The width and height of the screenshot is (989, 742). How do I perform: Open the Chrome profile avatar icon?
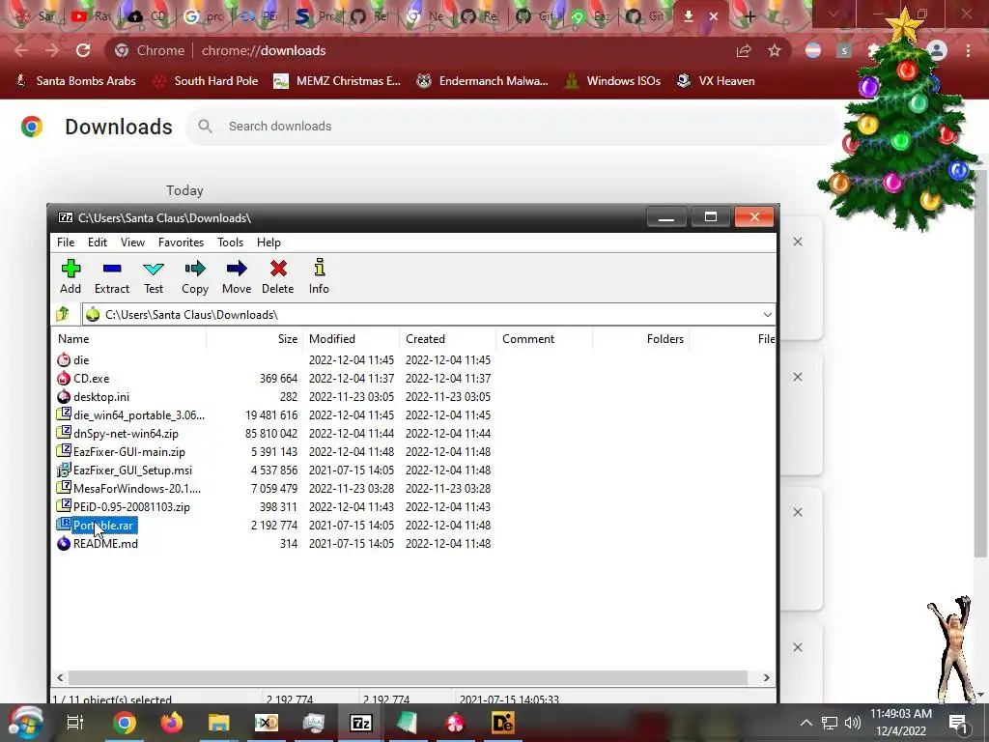coord(937,50)
